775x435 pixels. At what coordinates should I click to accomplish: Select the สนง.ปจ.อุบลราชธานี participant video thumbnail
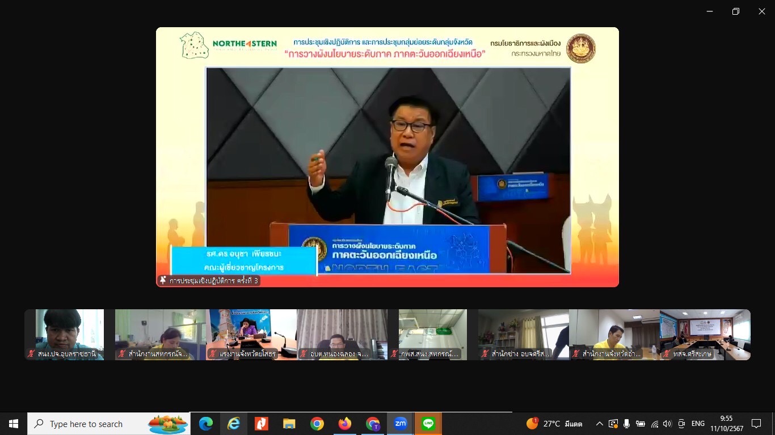(69, 335)
